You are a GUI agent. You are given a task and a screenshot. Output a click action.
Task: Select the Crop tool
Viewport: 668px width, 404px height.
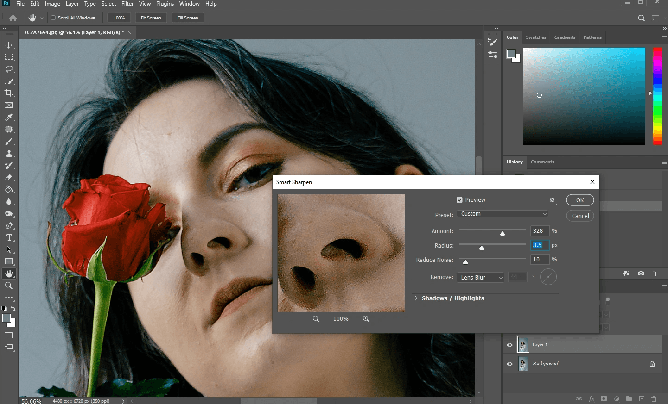(9, 93)
